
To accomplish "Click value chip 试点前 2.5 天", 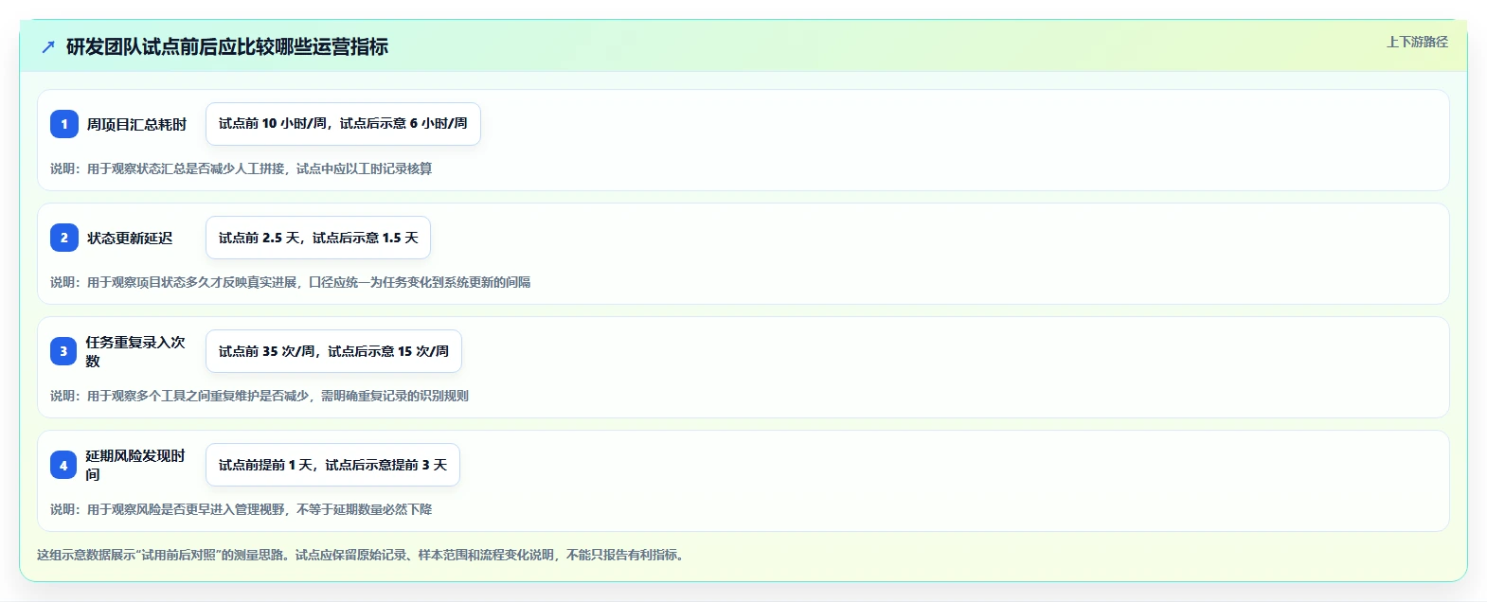I will click(x=318, y=238).
